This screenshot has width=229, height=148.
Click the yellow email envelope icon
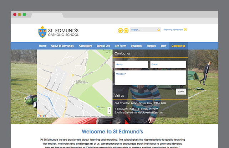[x=126, y=30]
